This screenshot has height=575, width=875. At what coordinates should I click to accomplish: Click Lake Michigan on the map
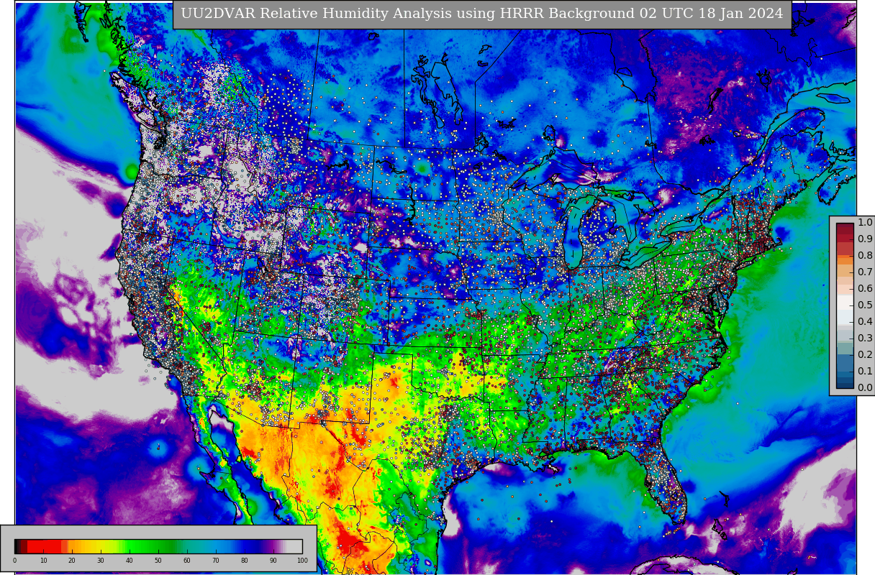(573, 234)
